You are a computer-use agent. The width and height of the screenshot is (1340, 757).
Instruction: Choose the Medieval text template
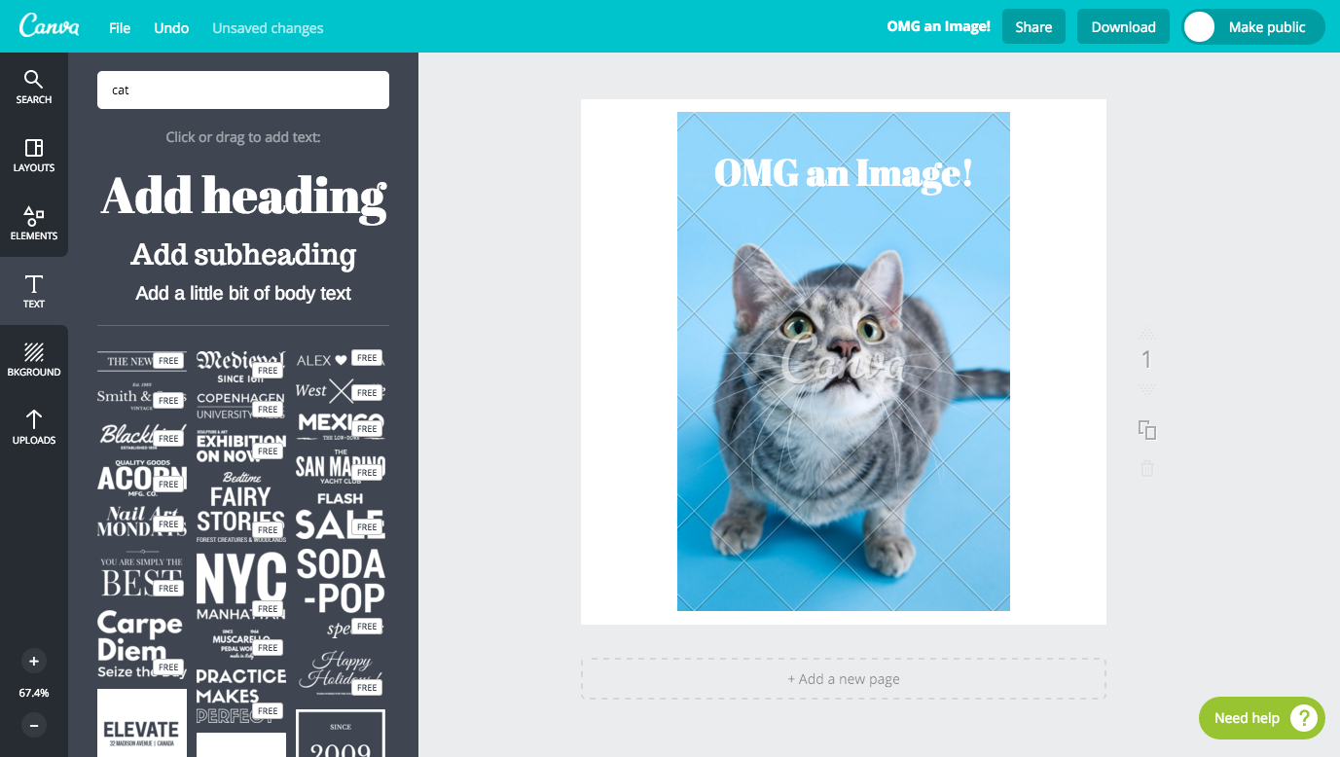240,367
